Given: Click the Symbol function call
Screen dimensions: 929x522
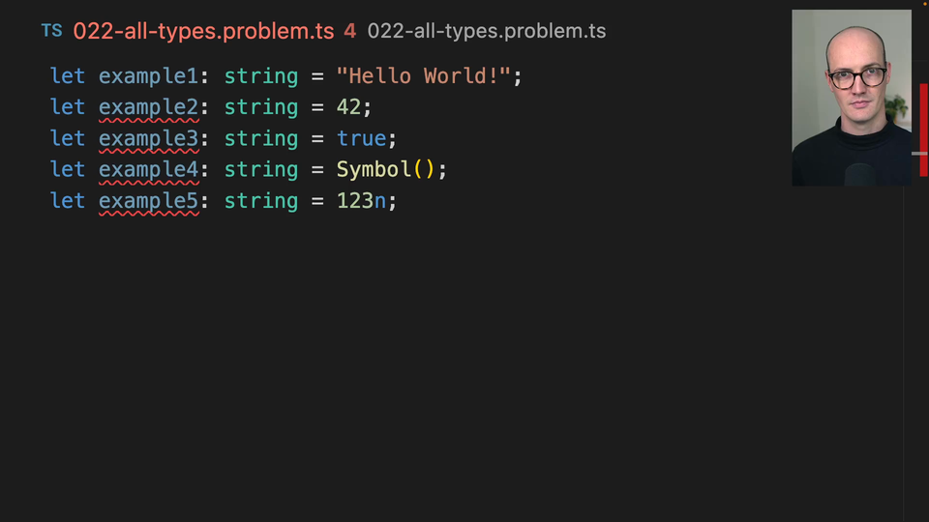Looking at the screenshot, I should click(374, 169).
